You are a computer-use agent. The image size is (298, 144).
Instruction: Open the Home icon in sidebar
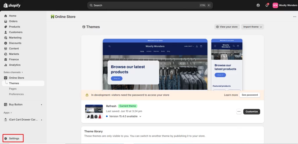(6, 16)
